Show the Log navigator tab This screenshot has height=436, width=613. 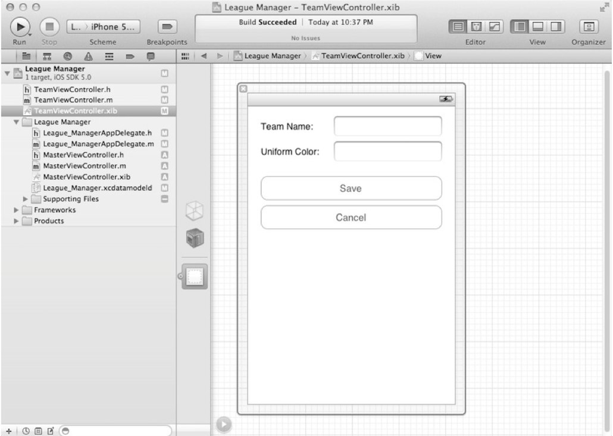click(x=151, y=57)
